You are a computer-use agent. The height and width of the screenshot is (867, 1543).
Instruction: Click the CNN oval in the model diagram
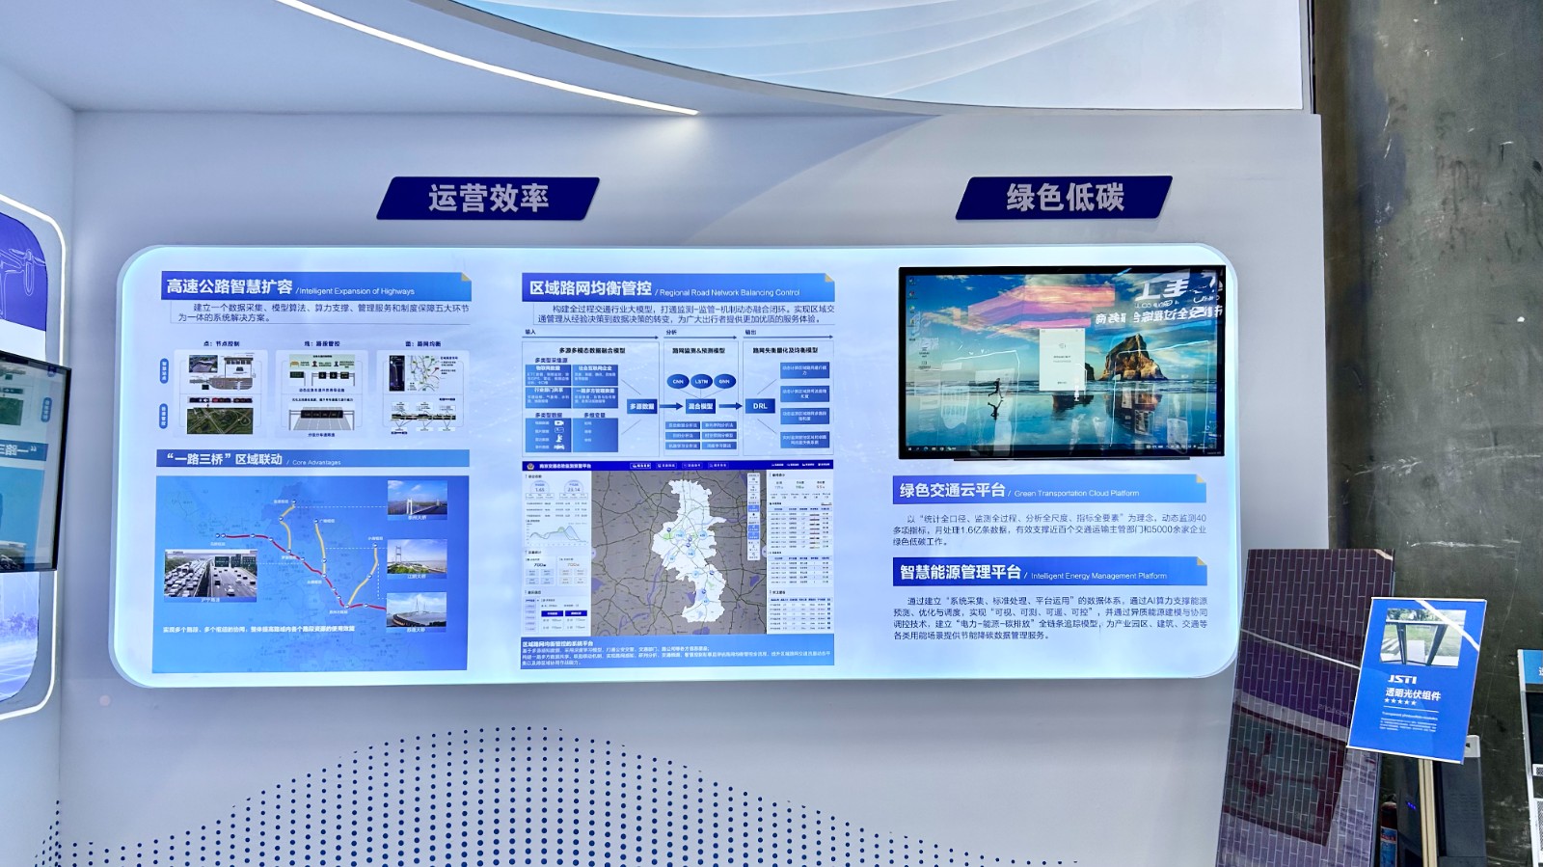pyautogui.click(x=678, y=381)
